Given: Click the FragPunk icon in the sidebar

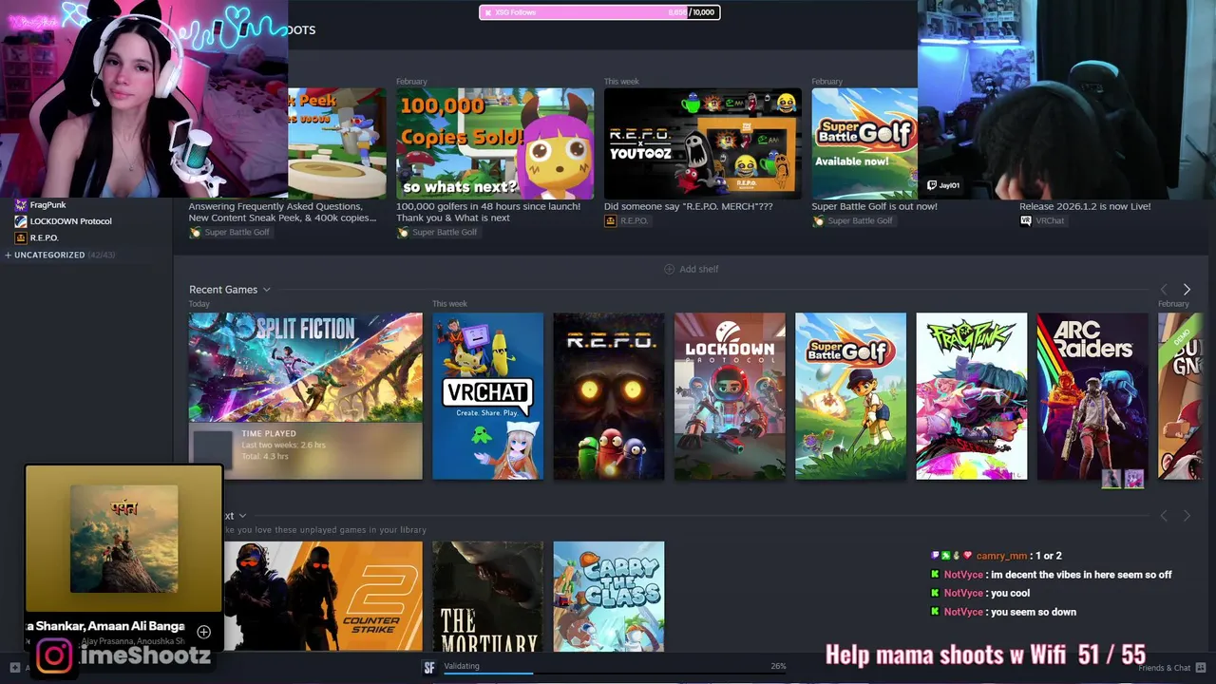Looking at the screenshot, I should click(x=21, y=205).
